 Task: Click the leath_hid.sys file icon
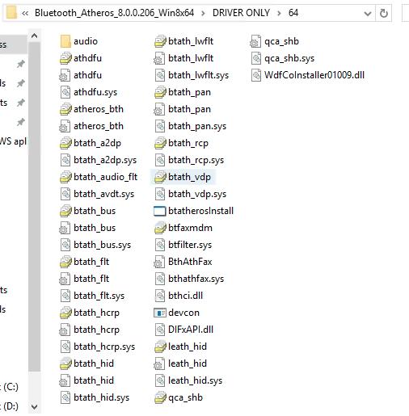[160, 380]
